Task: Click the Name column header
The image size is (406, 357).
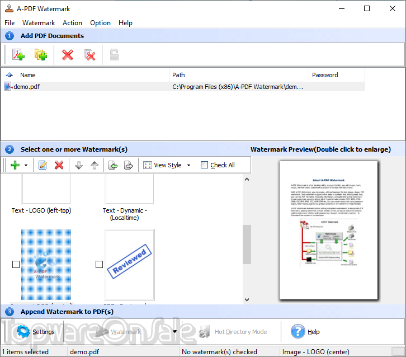Action: coord(86,75)
